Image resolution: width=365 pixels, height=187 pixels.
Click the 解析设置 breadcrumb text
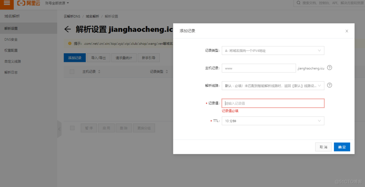[x=111, y=17]
